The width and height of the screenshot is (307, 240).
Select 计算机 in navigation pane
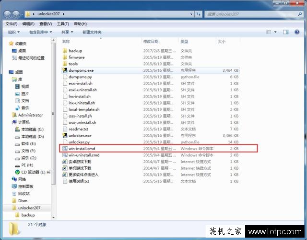point(21,122)
